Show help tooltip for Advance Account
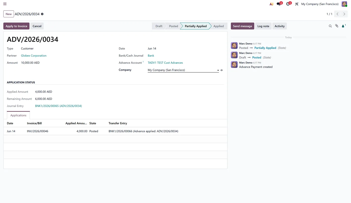 click(143, 62)
